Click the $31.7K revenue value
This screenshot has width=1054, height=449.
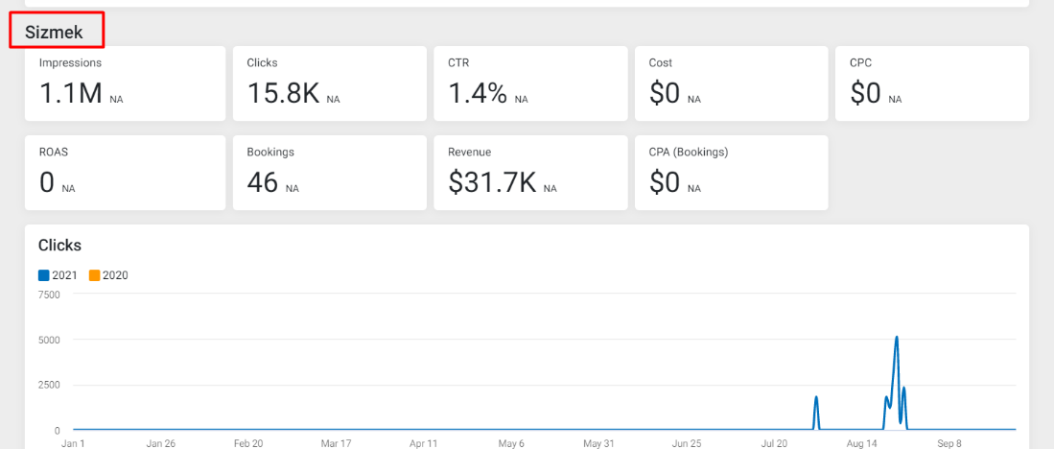point(492,182)
